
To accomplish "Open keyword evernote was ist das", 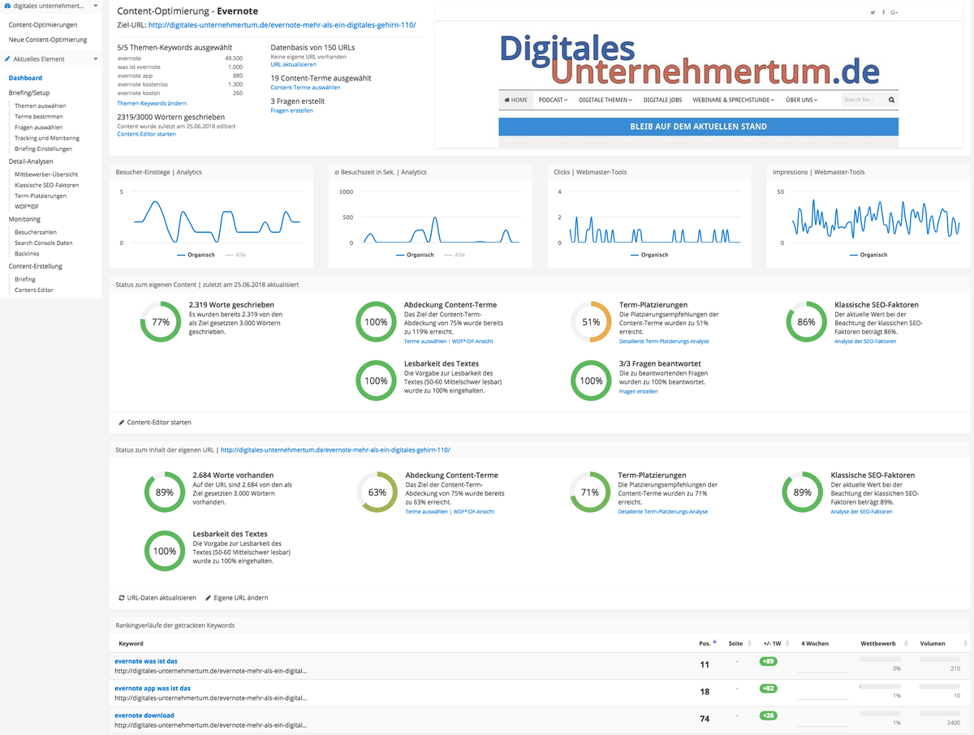I will [146, 661].
